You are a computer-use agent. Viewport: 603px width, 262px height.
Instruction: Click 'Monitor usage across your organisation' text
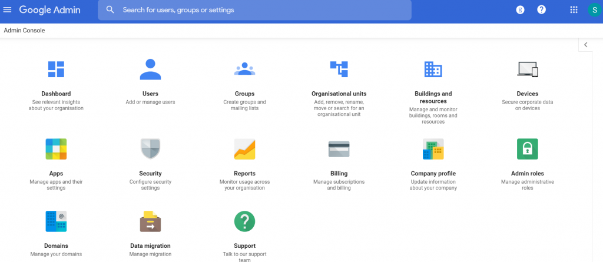pyautogui.click(x=244, y=185)
